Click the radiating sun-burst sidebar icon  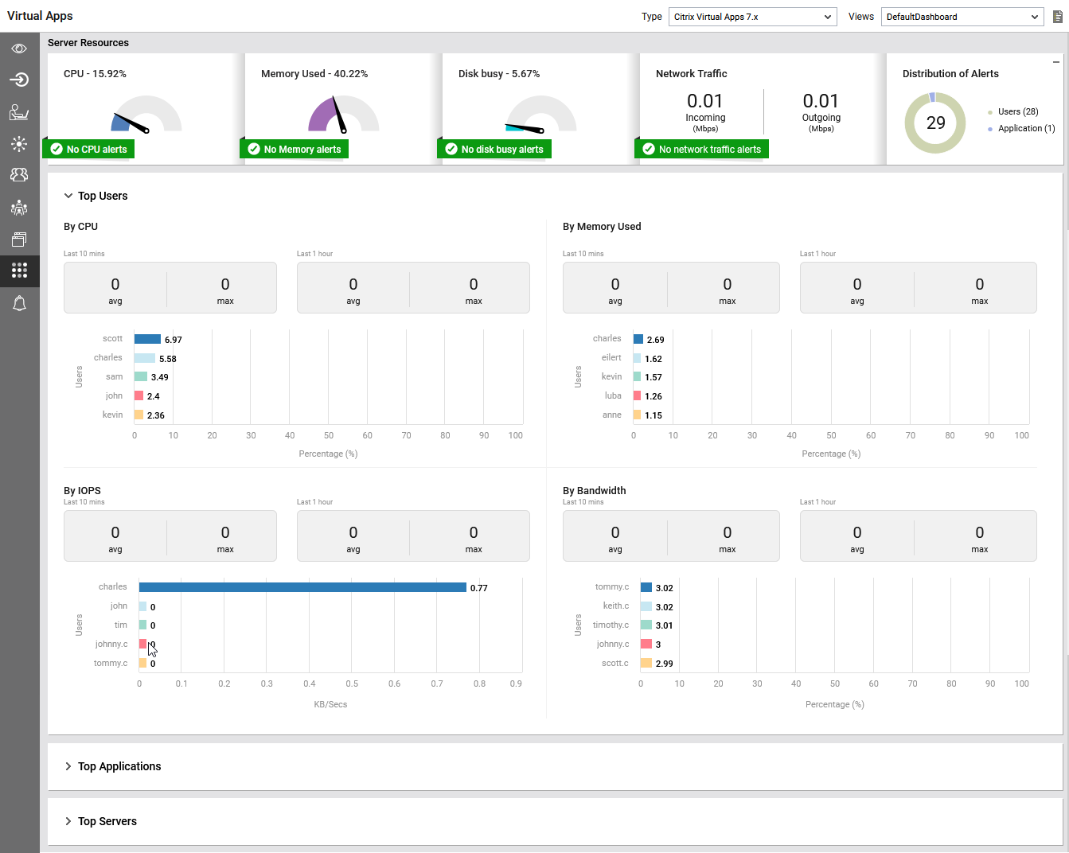[19, 143]
